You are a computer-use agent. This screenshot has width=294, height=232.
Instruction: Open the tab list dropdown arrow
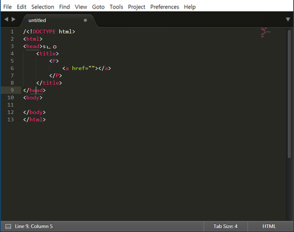[x=288, y=19]
